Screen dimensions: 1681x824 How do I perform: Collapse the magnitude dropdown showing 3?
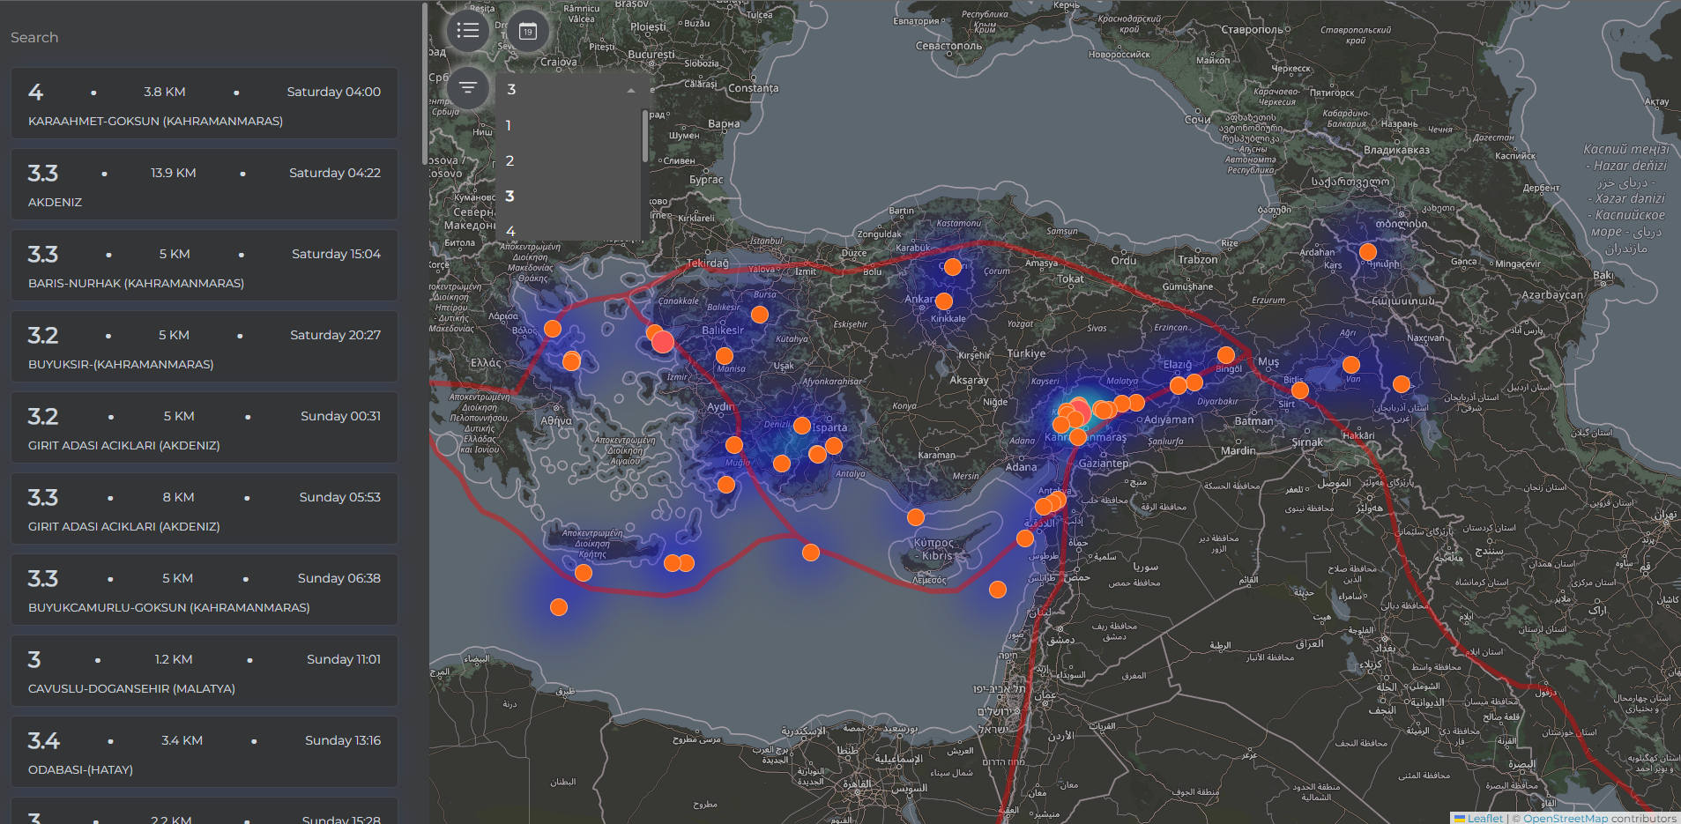tap(631, 90)
